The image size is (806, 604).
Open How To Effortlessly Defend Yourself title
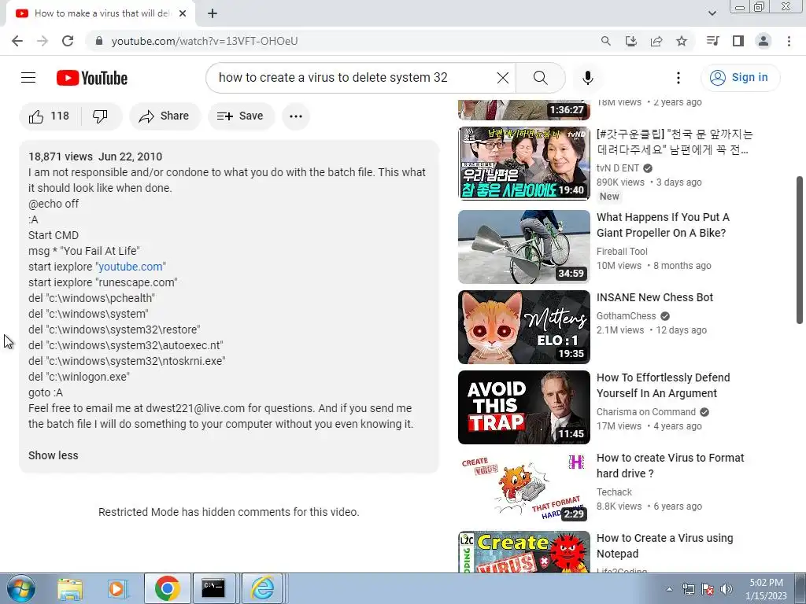(663, 385)
